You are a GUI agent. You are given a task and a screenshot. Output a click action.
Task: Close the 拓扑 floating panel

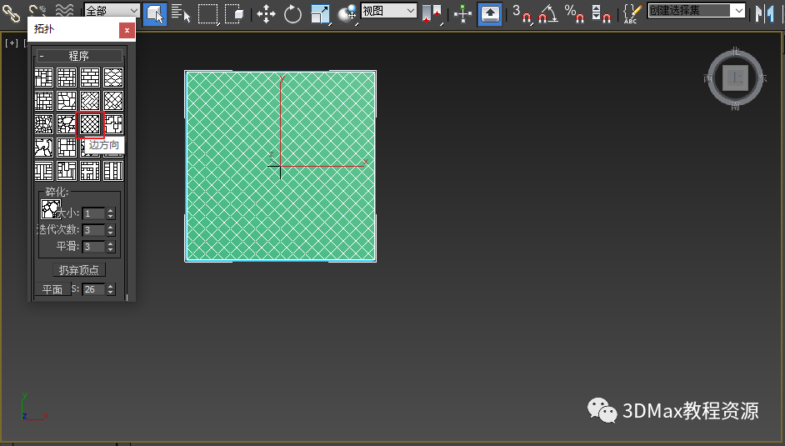(x=127, y=30)
